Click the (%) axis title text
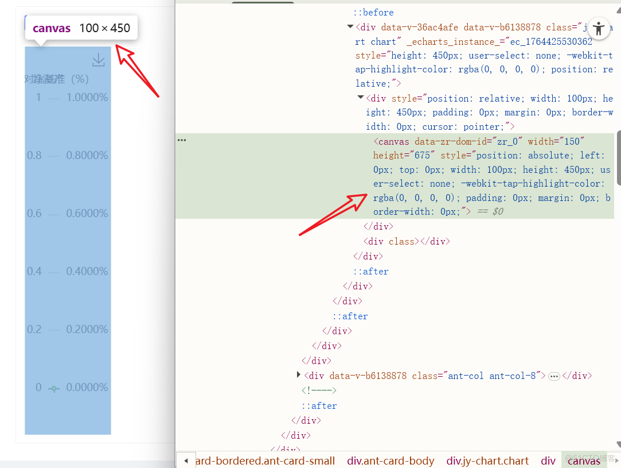 coord(80,79)
